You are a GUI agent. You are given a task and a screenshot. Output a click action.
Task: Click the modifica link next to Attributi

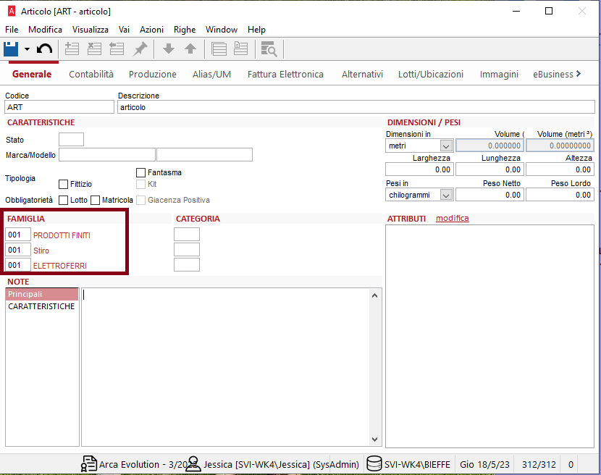point(452,218)
